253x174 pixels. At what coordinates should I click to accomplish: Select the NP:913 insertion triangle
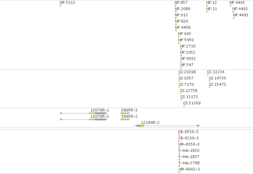click(175, 18)
